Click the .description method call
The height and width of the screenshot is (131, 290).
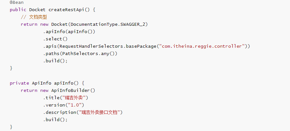pos(60,112)
